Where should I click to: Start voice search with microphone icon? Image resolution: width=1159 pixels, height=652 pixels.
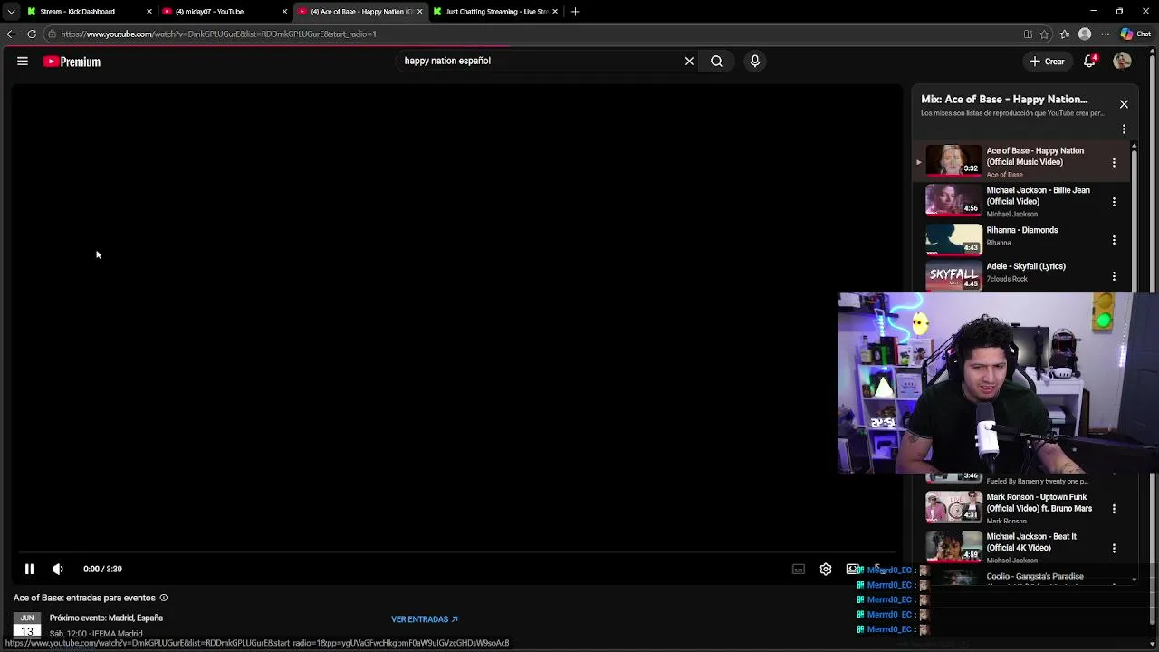pyautogui.click(x=755, y=62)
